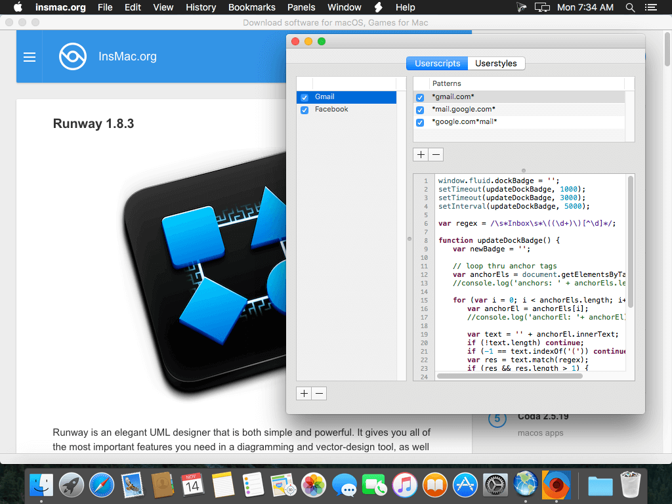
Task: Click the web page vertical scrollbar
Action: click(x=667, y=49)
